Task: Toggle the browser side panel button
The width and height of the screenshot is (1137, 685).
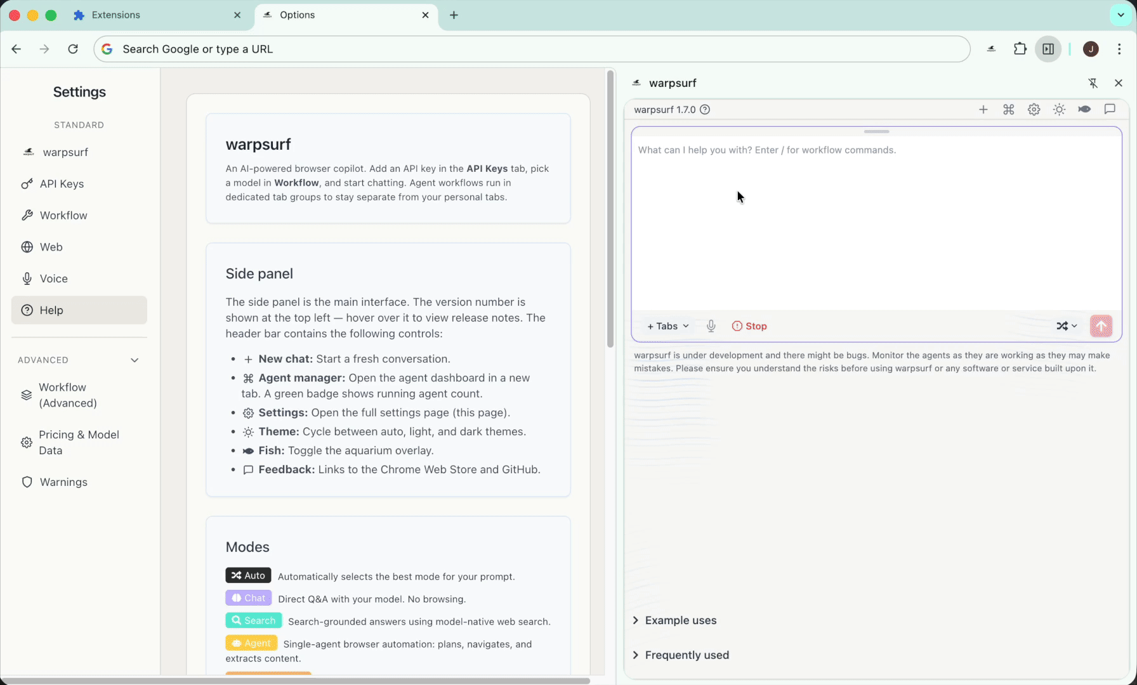Action: pos(1048,49)
